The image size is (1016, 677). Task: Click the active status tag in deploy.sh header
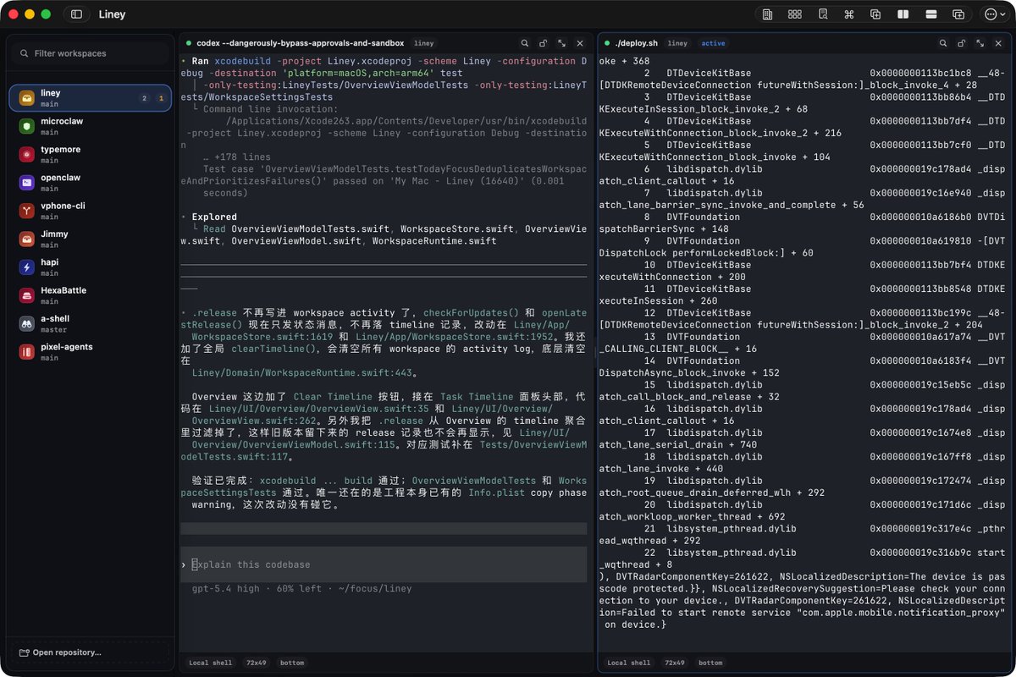point(713,43)
